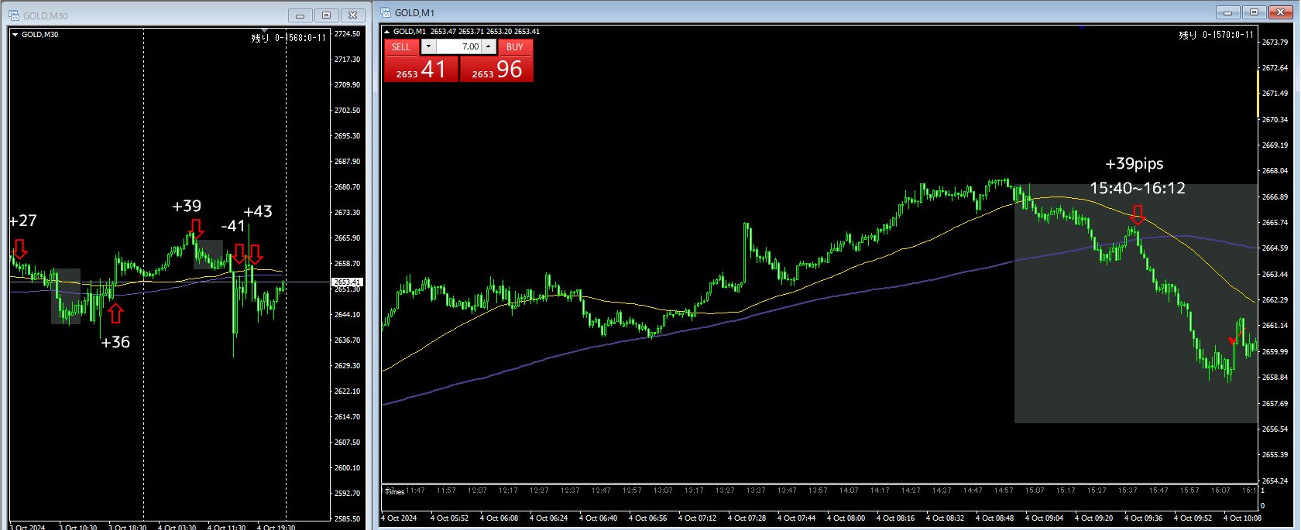Viewport: 1301px width, 530px height.
Task: Click the 2724.50 price label on M30 axis
Action: click(x=348, y=34)
